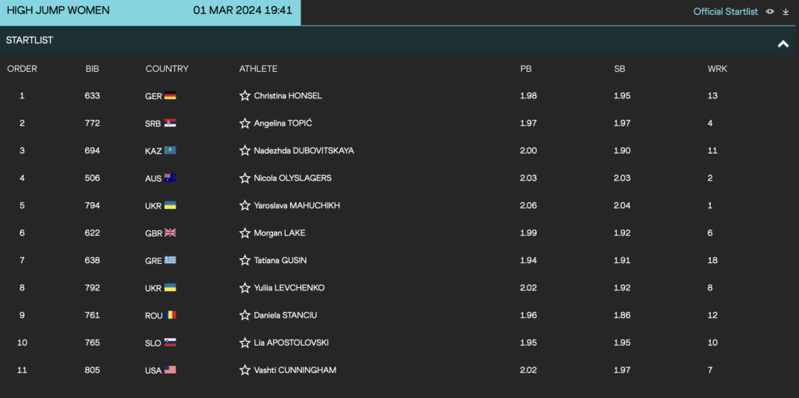Click the Romania flag icon
Image resolution: width=799 pixels, height=398 pixels.
(x=170, y=315)
